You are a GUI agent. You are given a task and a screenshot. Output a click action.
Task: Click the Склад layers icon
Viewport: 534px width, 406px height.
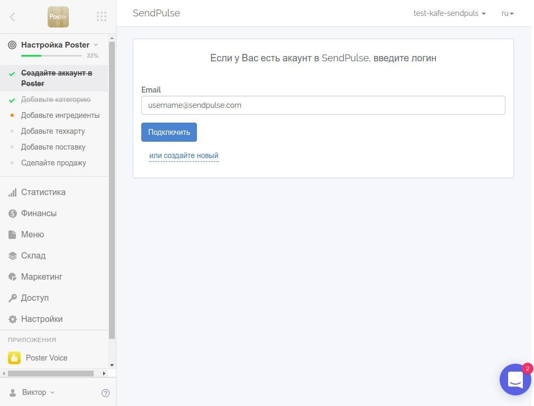click(12, 256)
